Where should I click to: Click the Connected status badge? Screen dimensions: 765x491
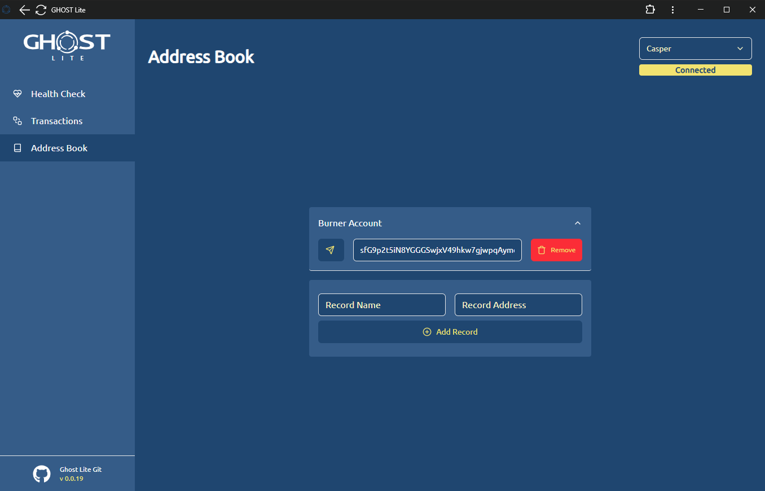[696, 70]
